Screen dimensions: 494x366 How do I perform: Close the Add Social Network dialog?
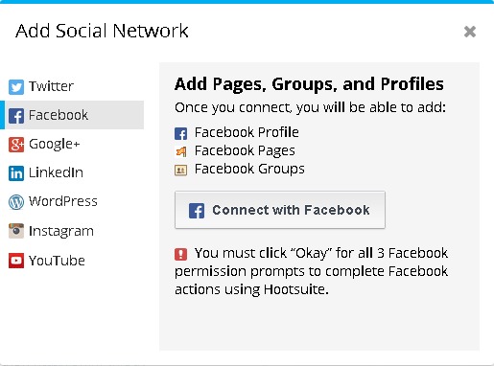(470, 32)
